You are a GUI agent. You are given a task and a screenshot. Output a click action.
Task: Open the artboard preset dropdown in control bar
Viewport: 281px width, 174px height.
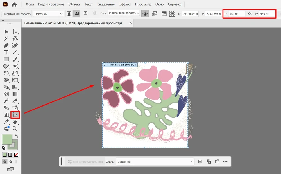pos(49,14)
